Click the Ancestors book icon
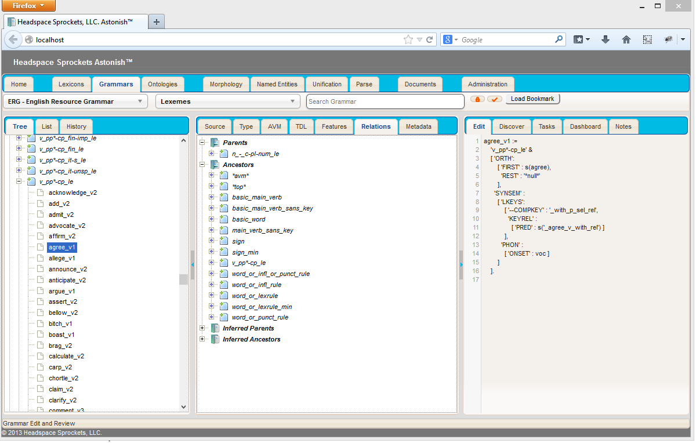This screenshot has width=696, height=443. (x=215, y=165)
